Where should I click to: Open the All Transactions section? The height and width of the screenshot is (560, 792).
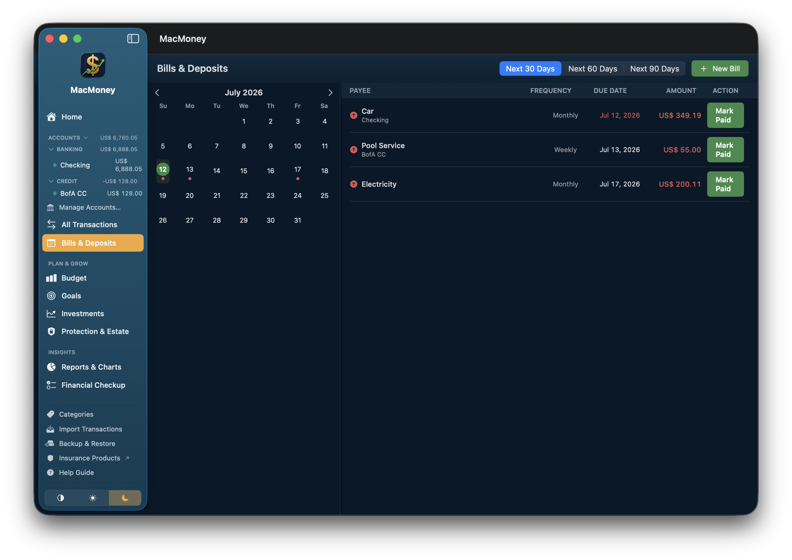point(93,224)
